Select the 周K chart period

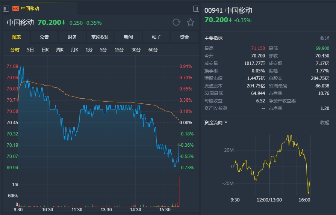tap(60, 50)
